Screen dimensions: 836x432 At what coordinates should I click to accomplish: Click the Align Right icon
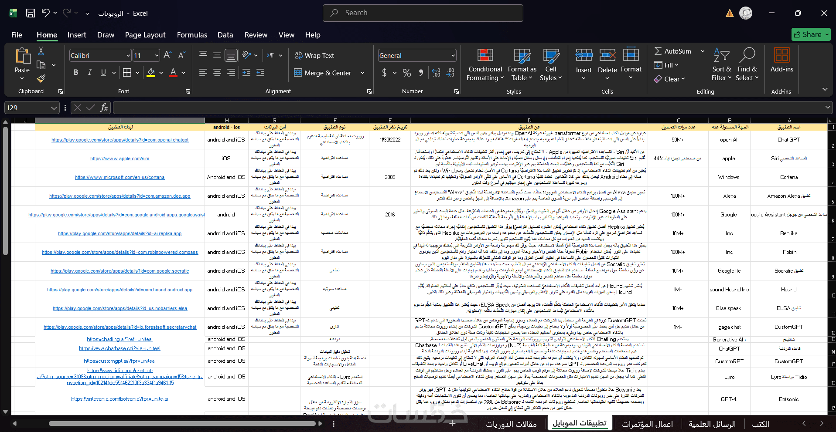coord(231,73)
